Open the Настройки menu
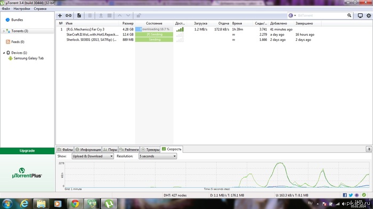The height and width of the screenshot is (209, 373). point(22,9)
